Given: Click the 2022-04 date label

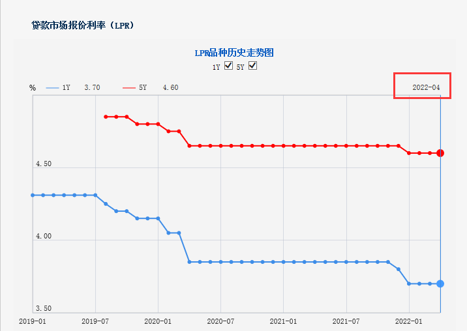Looking at the screenshot, I should pos(427,88).
